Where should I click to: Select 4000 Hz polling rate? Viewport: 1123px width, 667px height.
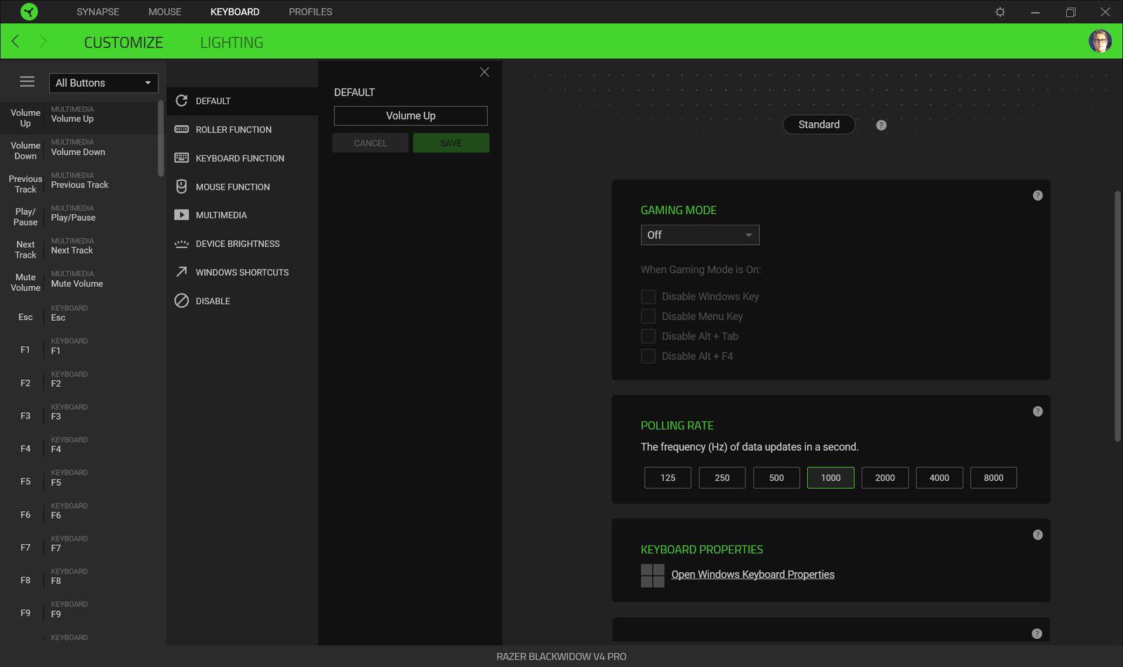939,477
